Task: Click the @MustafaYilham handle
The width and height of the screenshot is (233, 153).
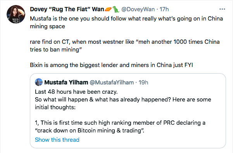Action: point(112,83)
